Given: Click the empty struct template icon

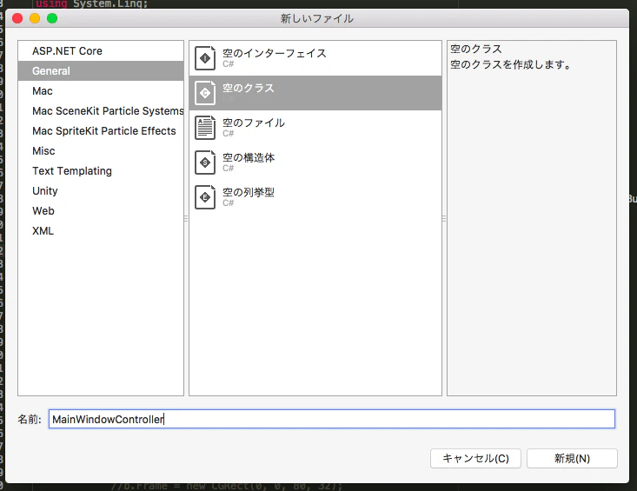Looking at the screenshot, I should [205, 163].
